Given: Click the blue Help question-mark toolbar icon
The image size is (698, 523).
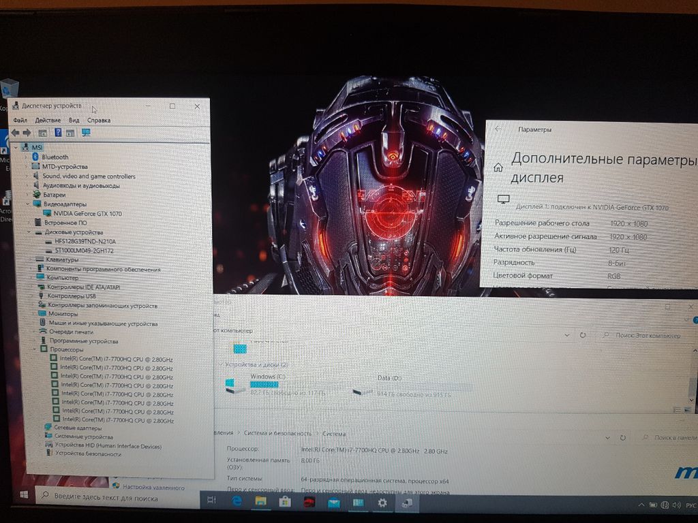Looking at the screenshot, I should pos(58,133).
